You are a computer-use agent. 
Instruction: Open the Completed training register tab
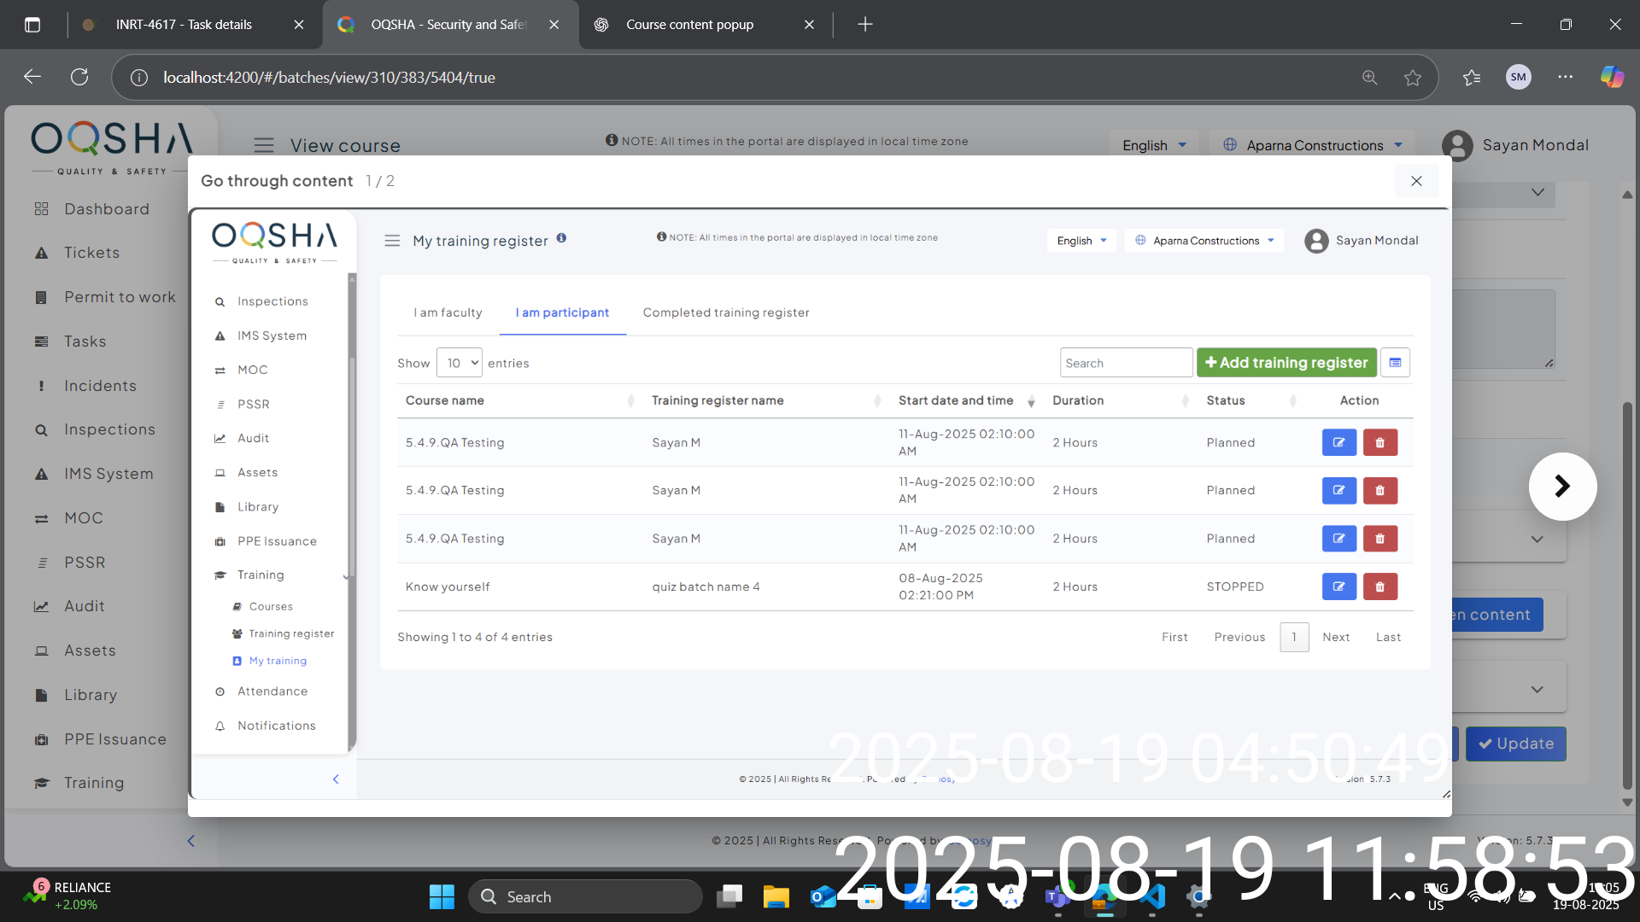coord(725,312)
